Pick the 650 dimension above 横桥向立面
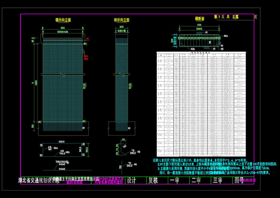The height and width of the screenshot is (198, 280). (x=63, y=28)
